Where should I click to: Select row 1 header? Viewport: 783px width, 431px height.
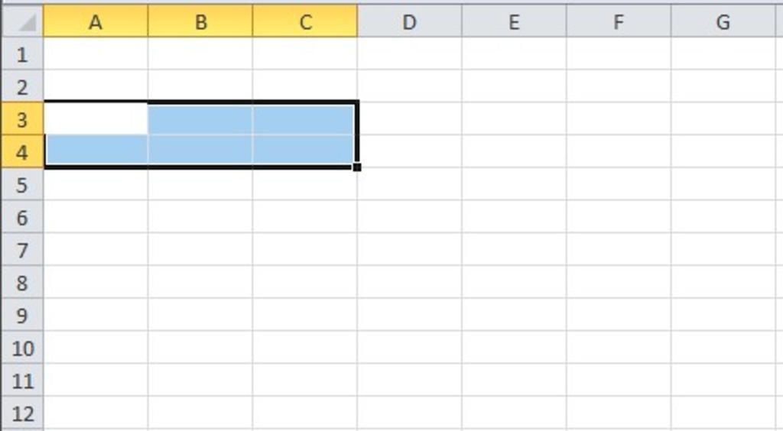(x=21, y=54)
